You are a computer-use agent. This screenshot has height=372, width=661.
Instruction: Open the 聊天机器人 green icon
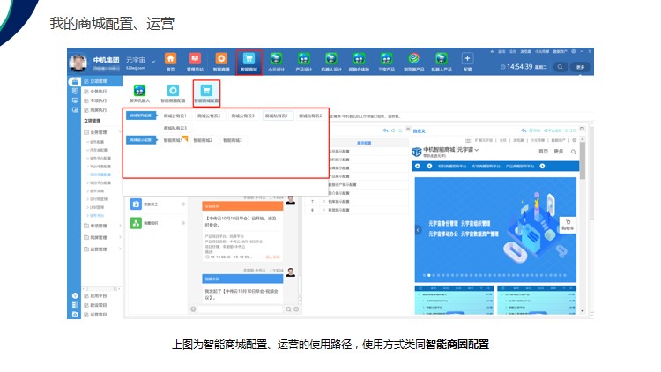pyautogui.click(x=139, y=90)
